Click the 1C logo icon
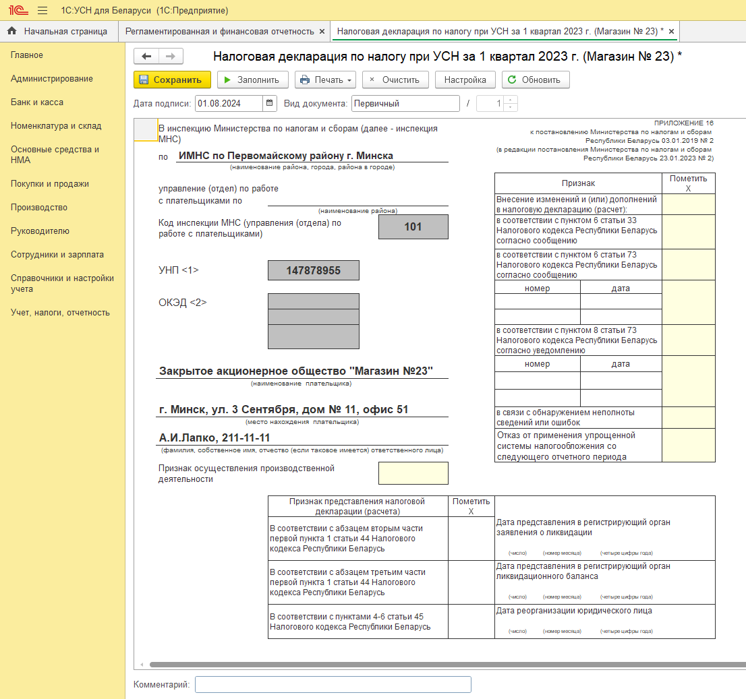The width and height of the screenshot is (746, 699). pyautogui.click(x=18, y=10)
